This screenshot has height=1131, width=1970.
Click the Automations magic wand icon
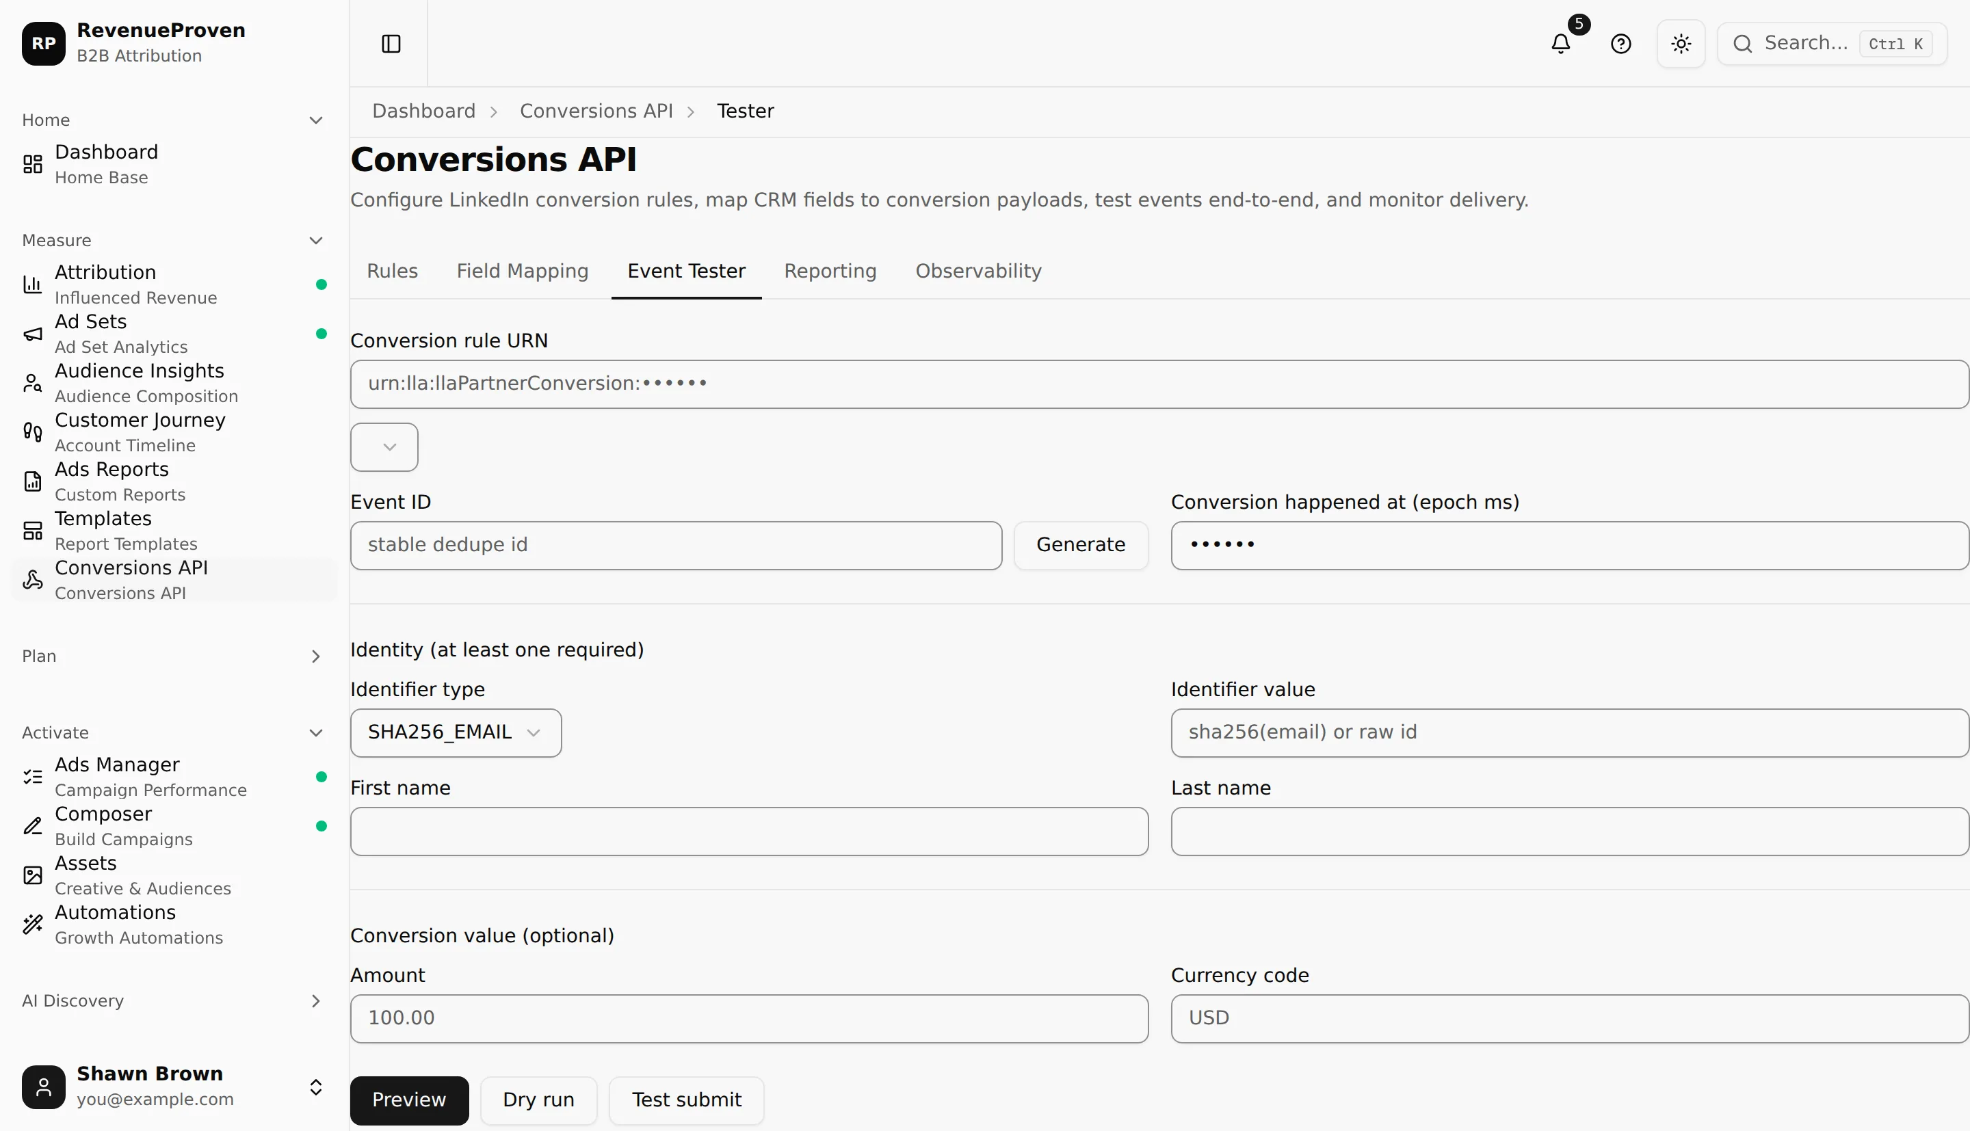(x=33, y=924)
